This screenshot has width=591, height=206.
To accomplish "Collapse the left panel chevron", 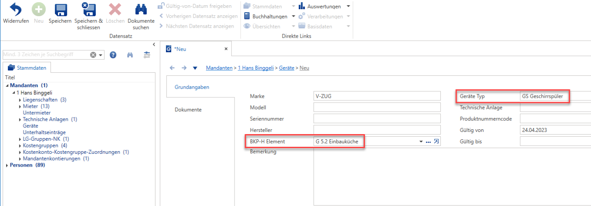I will 154,44.
